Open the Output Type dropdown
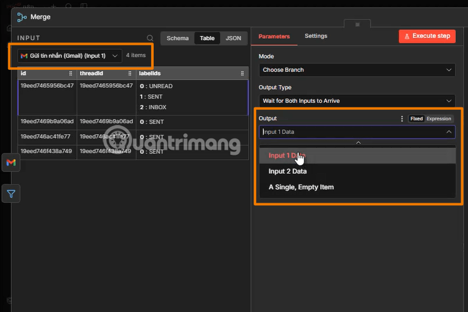 pyautogui.click(x=357, y=100)
